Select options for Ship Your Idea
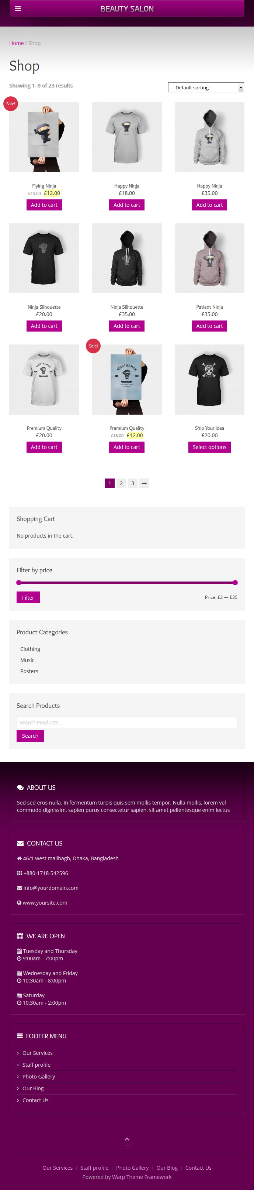The width and height of the screenshot is (254, 1190). [x=209, y=447]
